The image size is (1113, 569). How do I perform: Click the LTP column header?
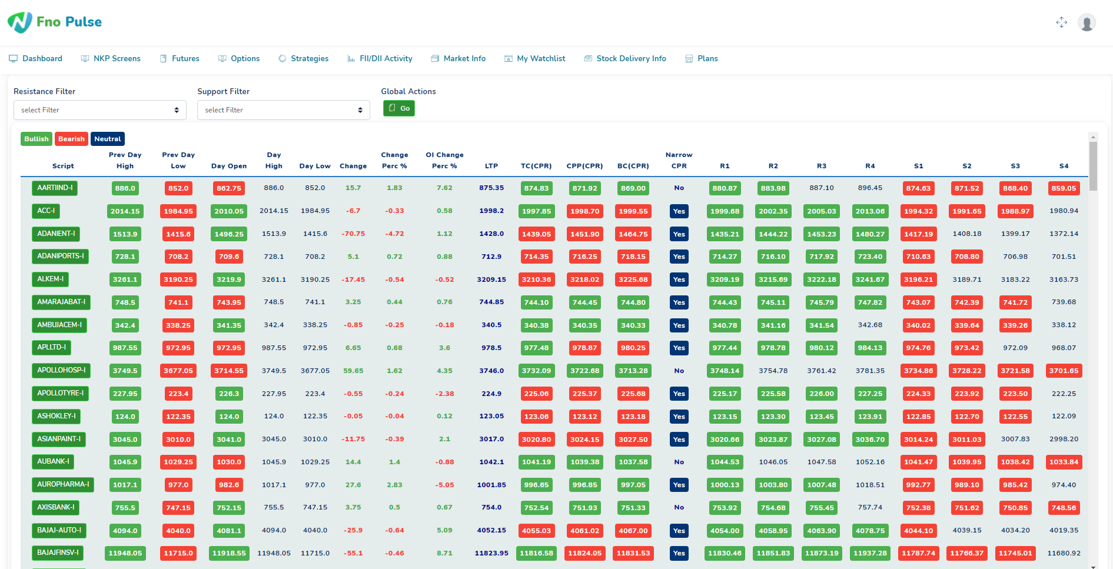point(491,166)
